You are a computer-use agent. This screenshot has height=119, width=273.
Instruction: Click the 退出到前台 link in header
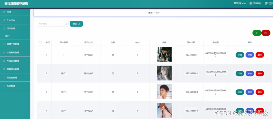[x=255, y=3]
